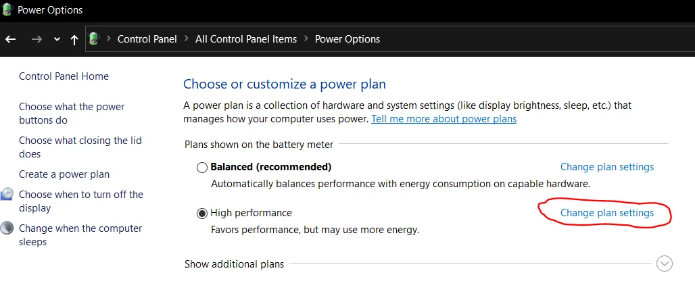Click the battery icon in the address bar
695x298 pixels.
[x=94, y=39]
